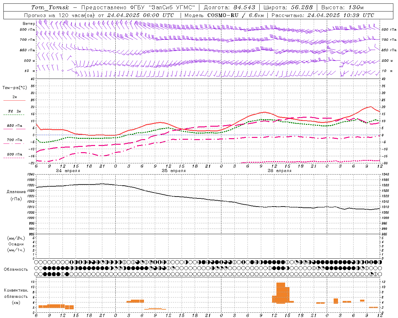Click the 700 гПа temperature legend entry
Viewport: 398px width, 318px height.
15,140
